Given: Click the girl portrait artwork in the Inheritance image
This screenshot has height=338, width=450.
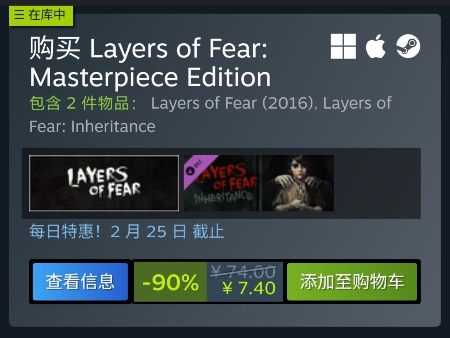Looking at the screenshot, I should 297,183.
